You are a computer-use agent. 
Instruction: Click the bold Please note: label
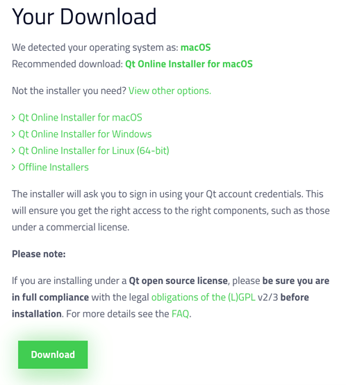39,254
